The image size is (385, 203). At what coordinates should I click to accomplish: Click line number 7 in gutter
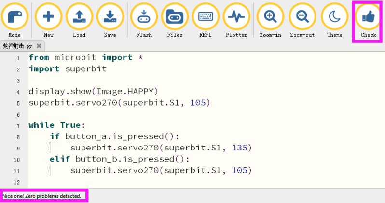tap(18, 126)
